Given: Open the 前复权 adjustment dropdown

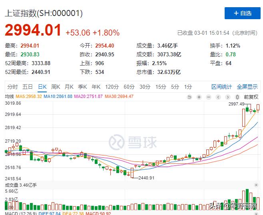Looking at the screenshot, I should pyautogui.click(x=251, y=97).
